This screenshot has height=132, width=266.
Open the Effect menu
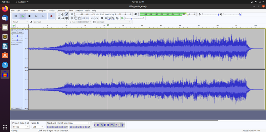click(70, 11)
